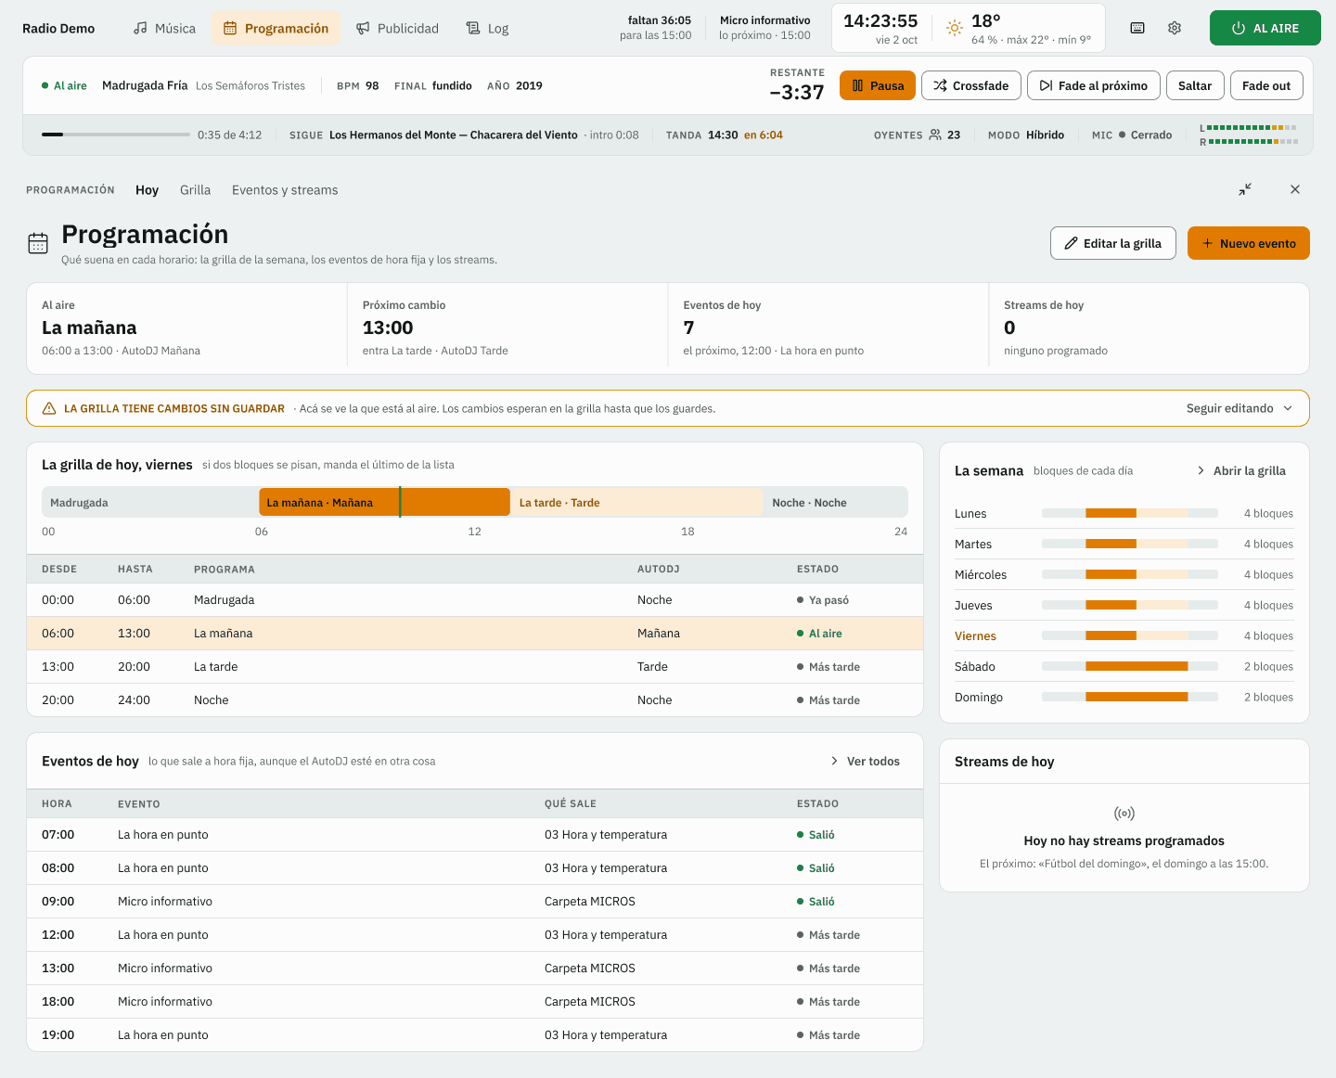Click the Radio Demo station name

click(58, 28)
